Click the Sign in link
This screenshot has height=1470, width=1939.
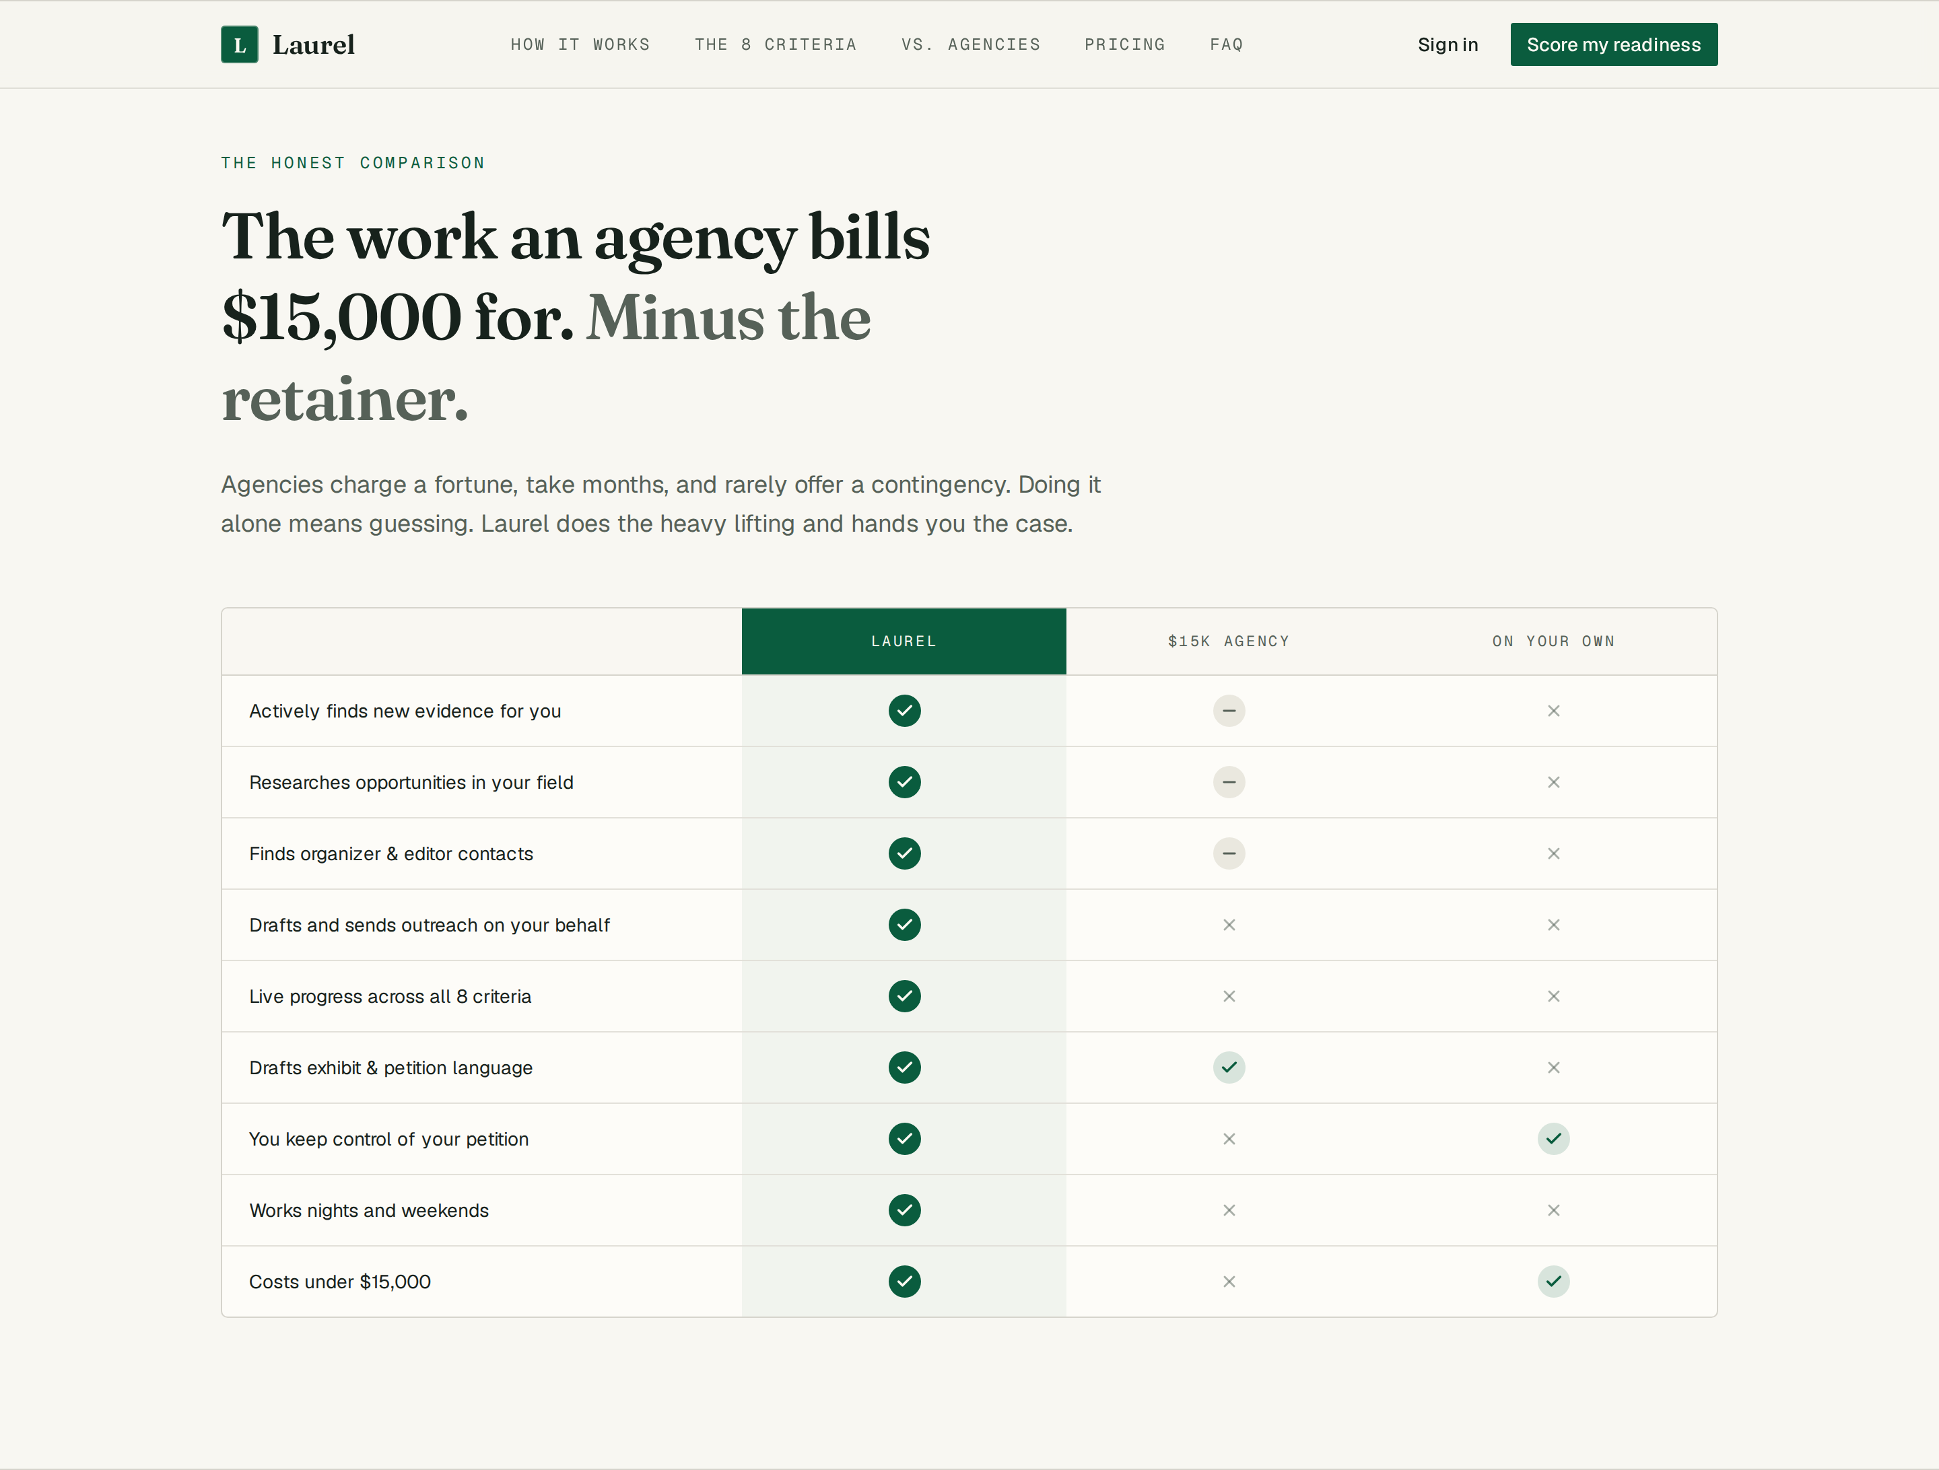click(1448, 44)
